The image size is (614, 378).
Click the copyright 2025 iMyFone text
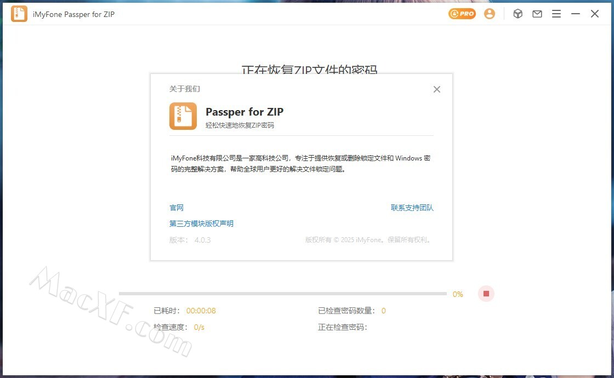coord(369,240)
